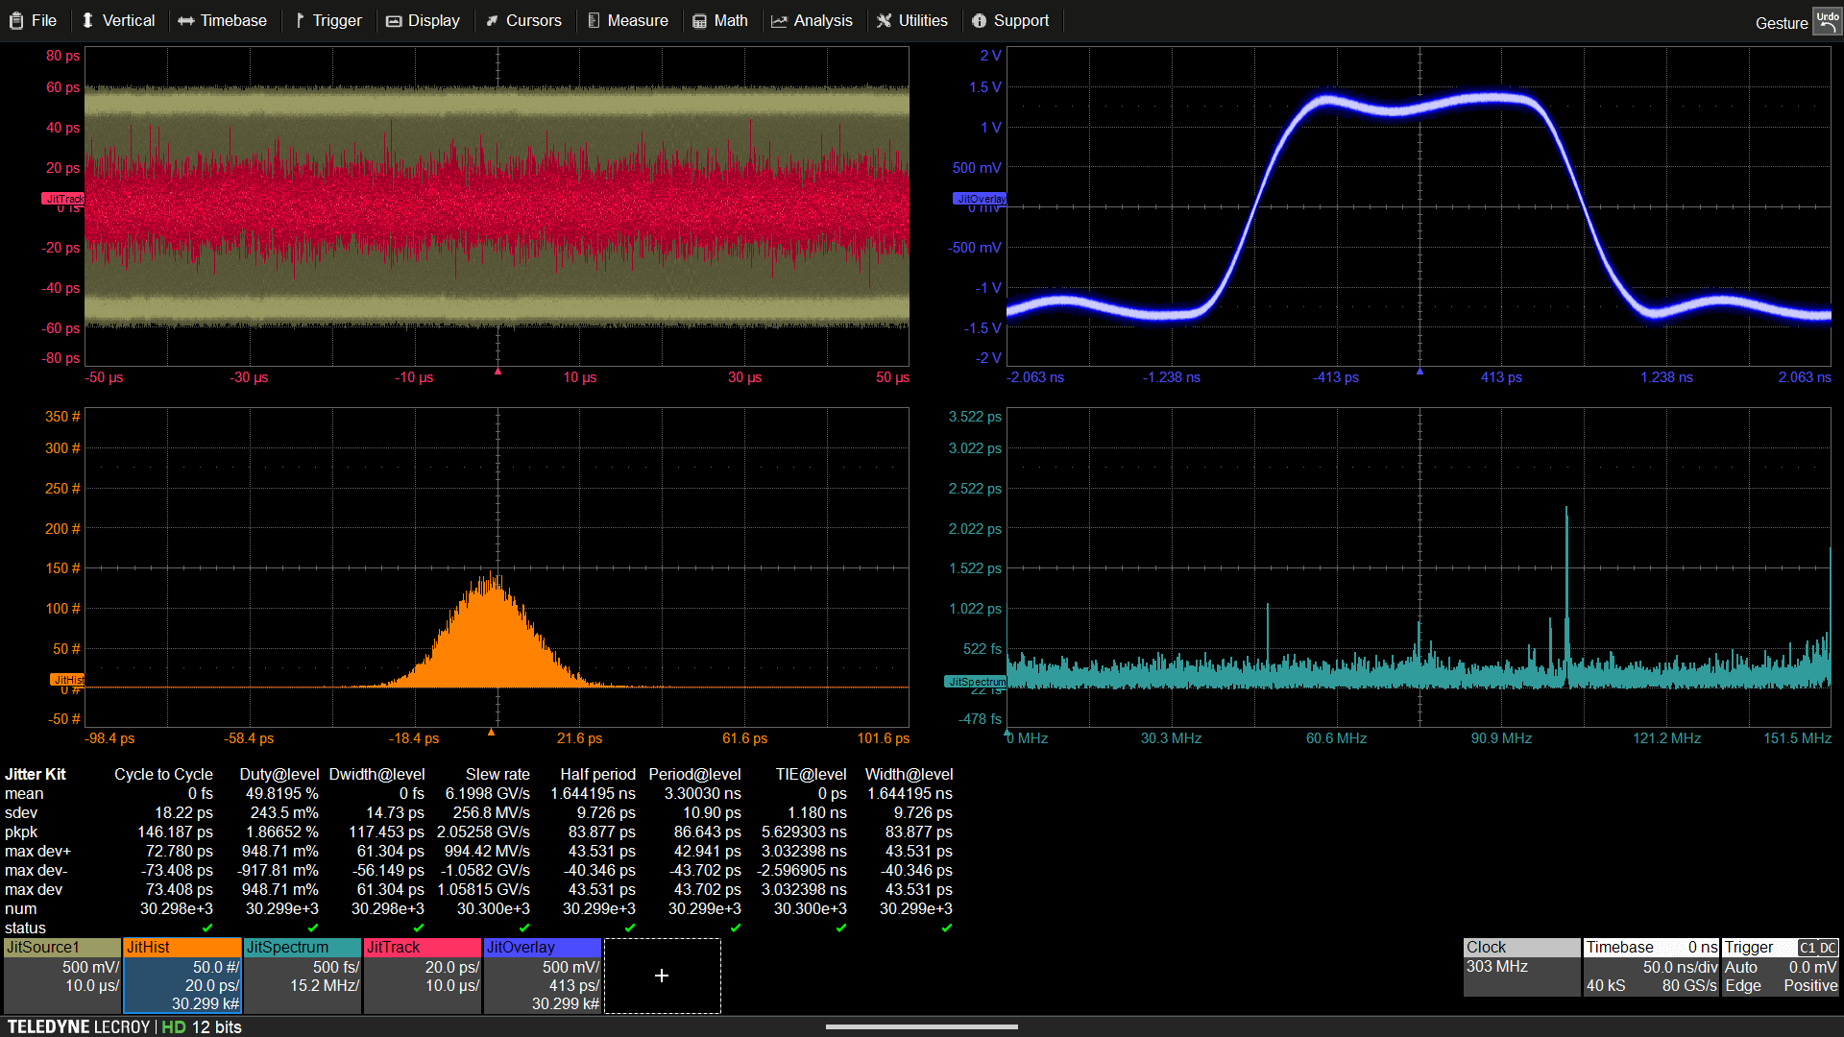Click the Support info icon
This screenshot has height=1037, width=1844.
point(979,20)
